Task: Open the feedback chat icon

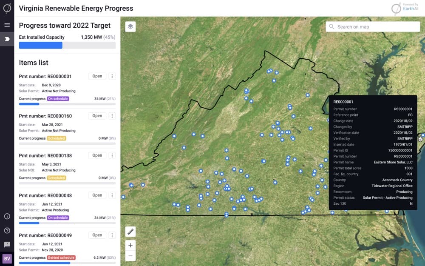Action: [7, 244]
